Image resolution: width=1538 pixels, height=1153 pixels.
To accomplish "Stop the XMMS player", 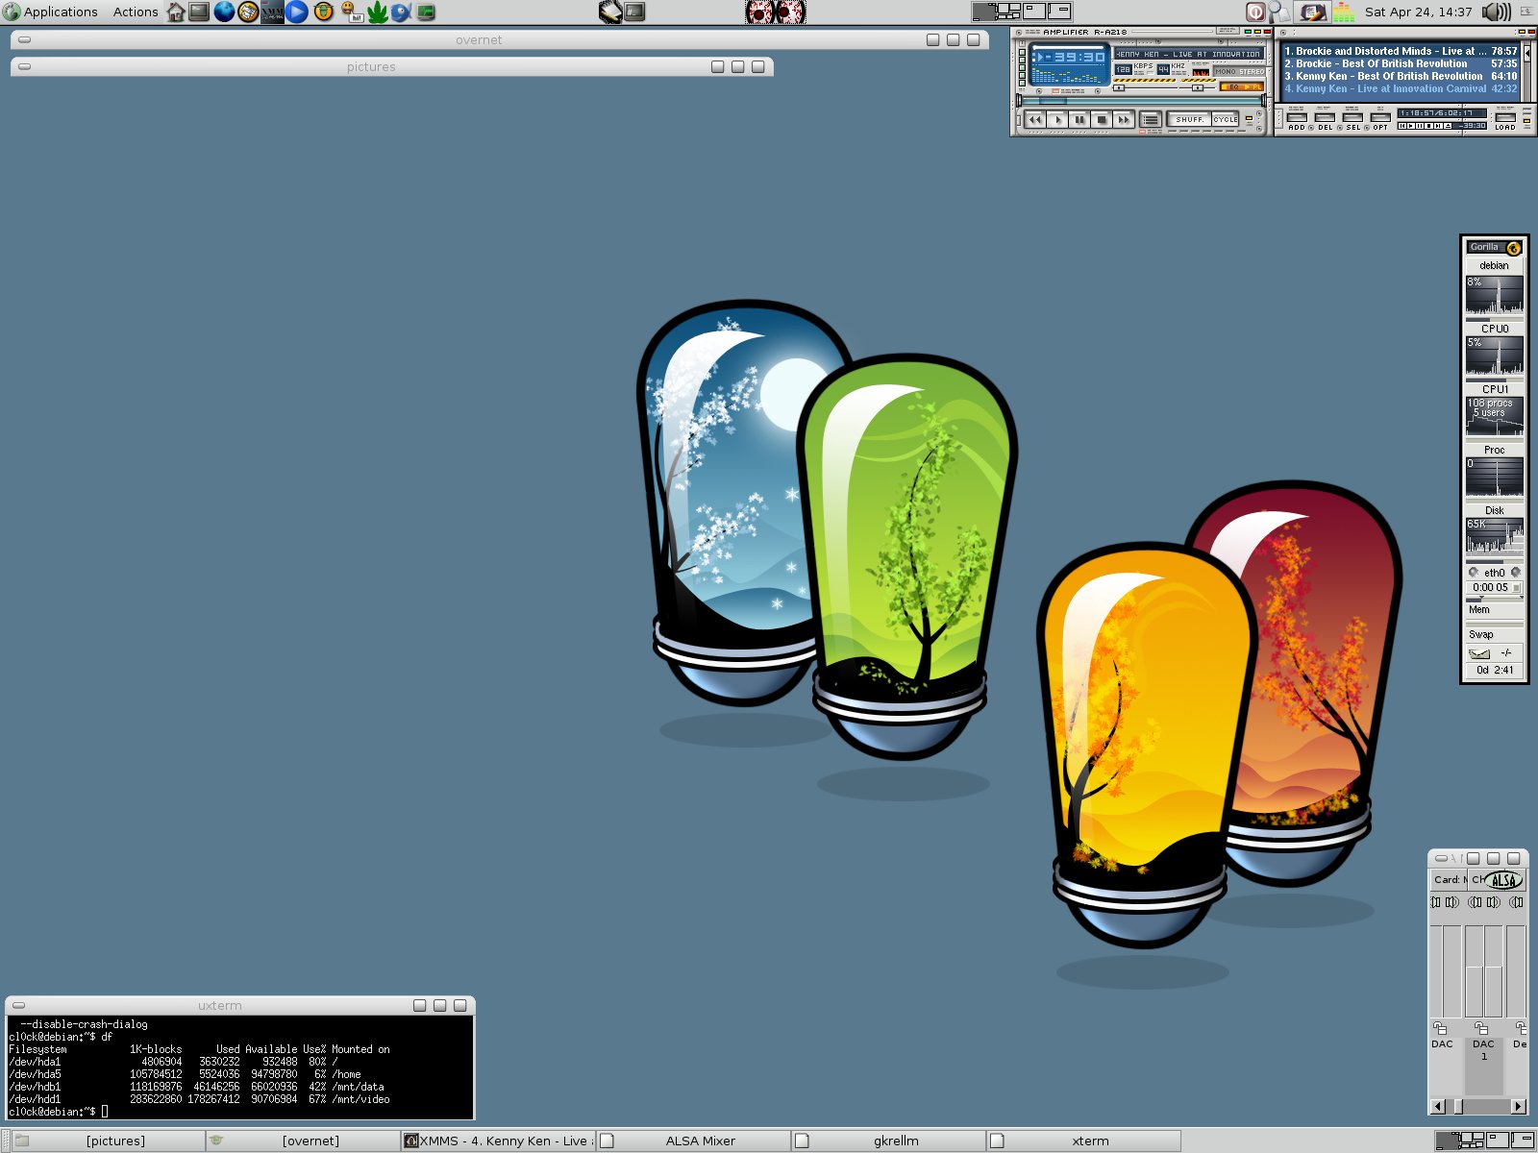I will point(1102,120).
